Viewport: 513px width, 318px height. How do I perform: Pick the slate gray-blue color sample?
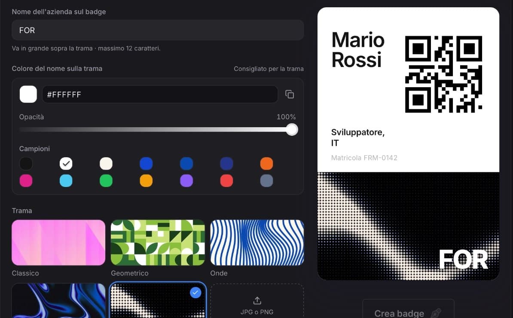[267, 180]
